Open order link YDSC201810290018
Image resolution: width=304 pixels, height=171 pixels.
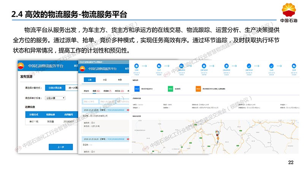point(116,139)
